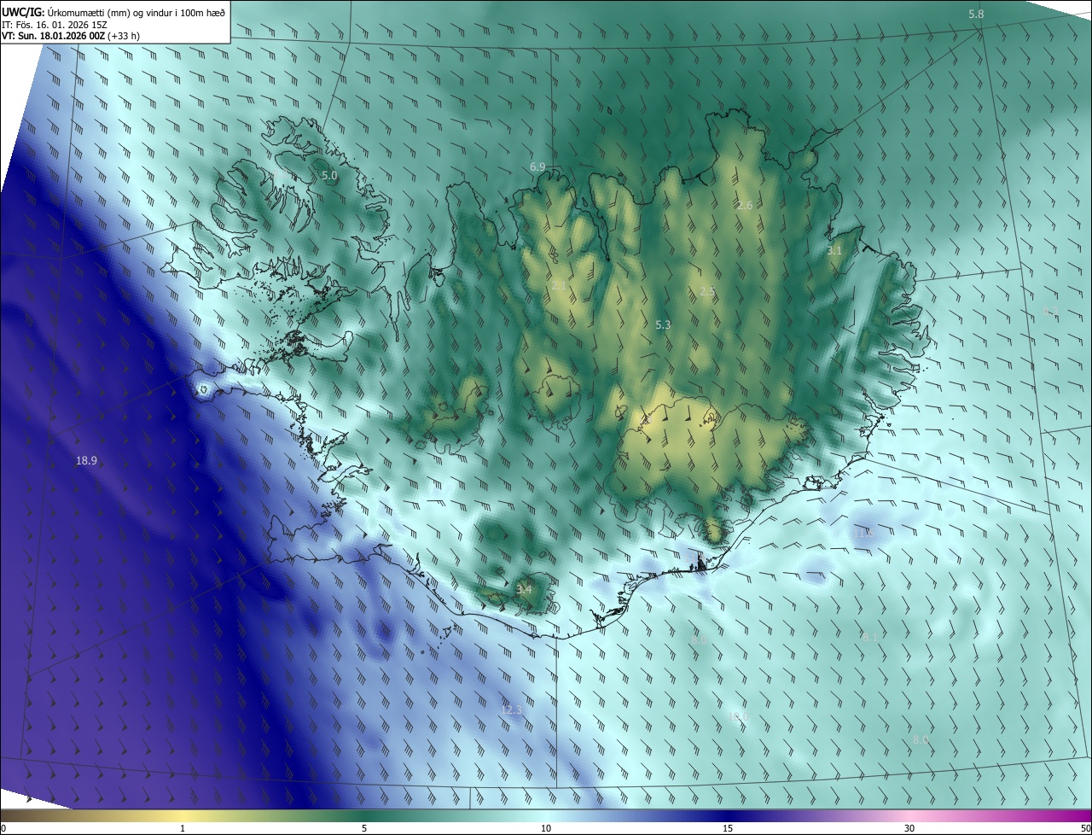Click the color scale tick labeled 10

tap(546, 828)
